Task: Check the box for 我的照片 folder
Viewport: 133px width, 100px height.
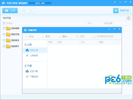Action: pyautogui.click(x=4, y=46)
